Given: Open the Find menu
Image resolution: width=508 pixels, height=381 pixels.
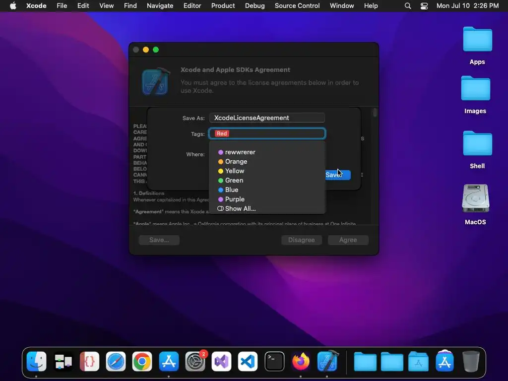Looking at the screenshot, I should (x=130, y=6).
